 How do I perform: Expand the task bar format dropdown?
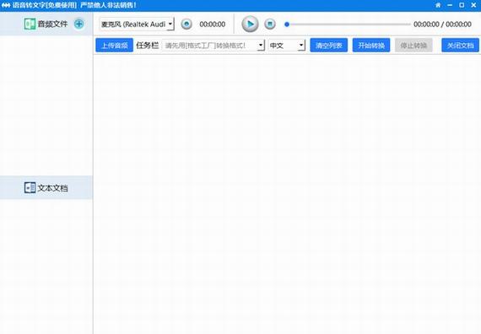click(213, 46)
